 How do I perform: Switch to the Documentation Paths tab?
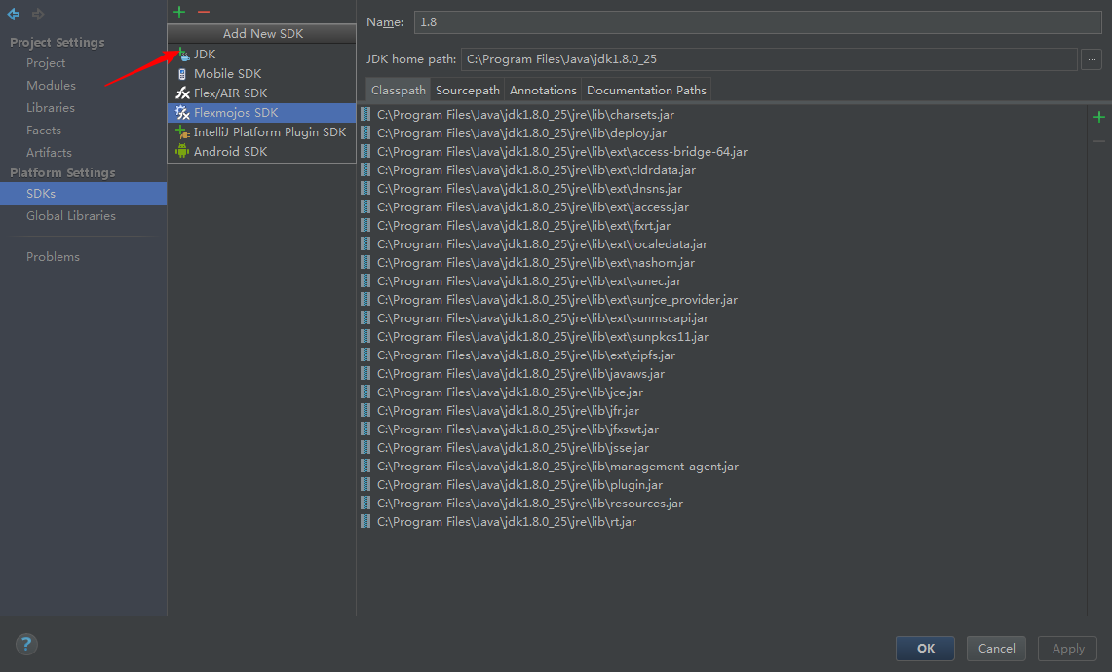(646, 90)
